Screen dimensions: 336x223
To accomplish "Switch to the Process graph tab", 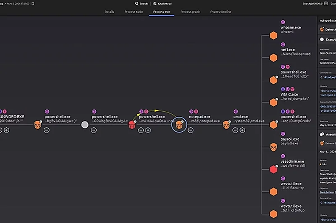I will (190, 12).
